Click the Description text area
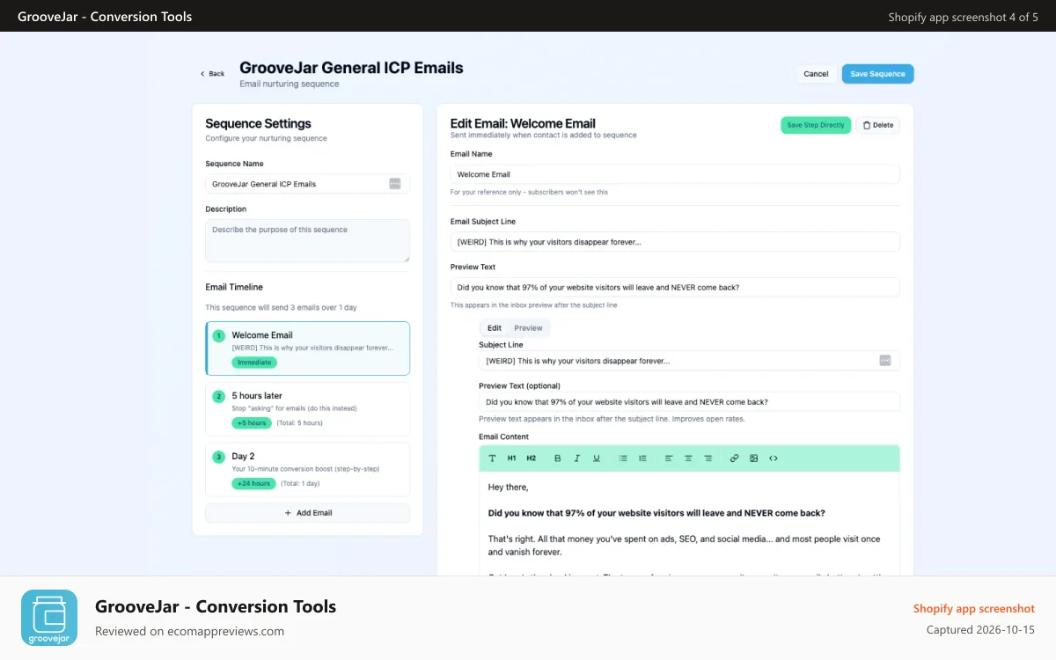 pos(308,241)
